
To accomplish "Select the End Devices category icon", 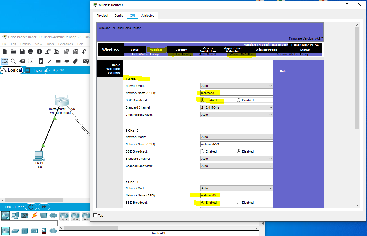I will 15,215.
